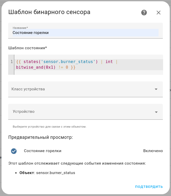Image resolution: width=171 pixels, height=196 pixels.
Task: Click the Шаблон состояния* label
Action: click(28, 48)
